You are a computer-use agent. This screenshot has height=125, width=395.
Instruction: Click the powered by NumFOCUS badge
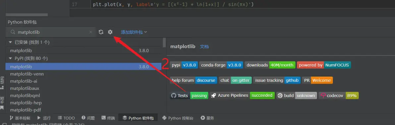324,65
